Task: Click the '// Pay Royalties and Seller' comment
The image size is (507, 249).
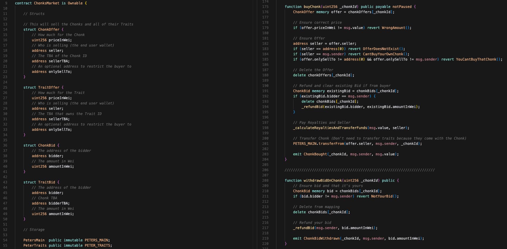Action: [322, 123]
